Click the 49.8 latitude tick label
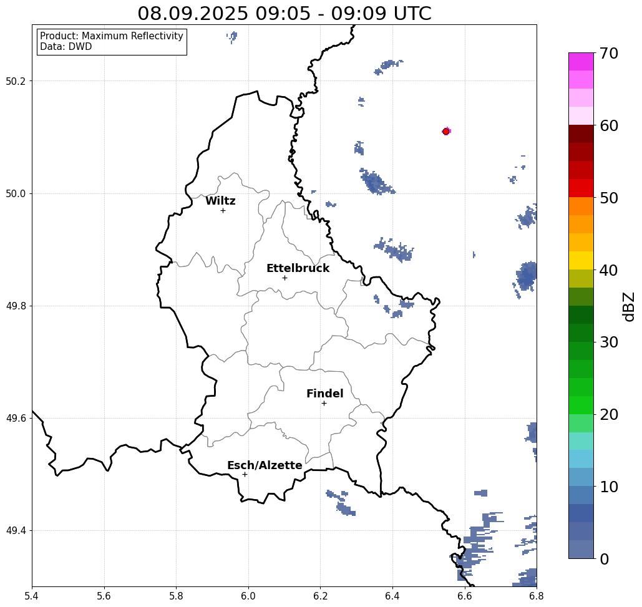Screen dimensions: 642x607 (16, 306)
